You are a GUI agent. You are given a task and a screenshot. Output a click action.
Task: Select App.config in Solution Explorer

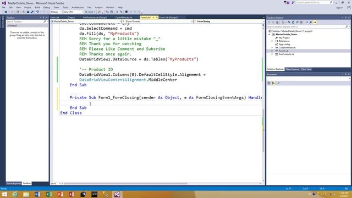(x=284, y=45)
